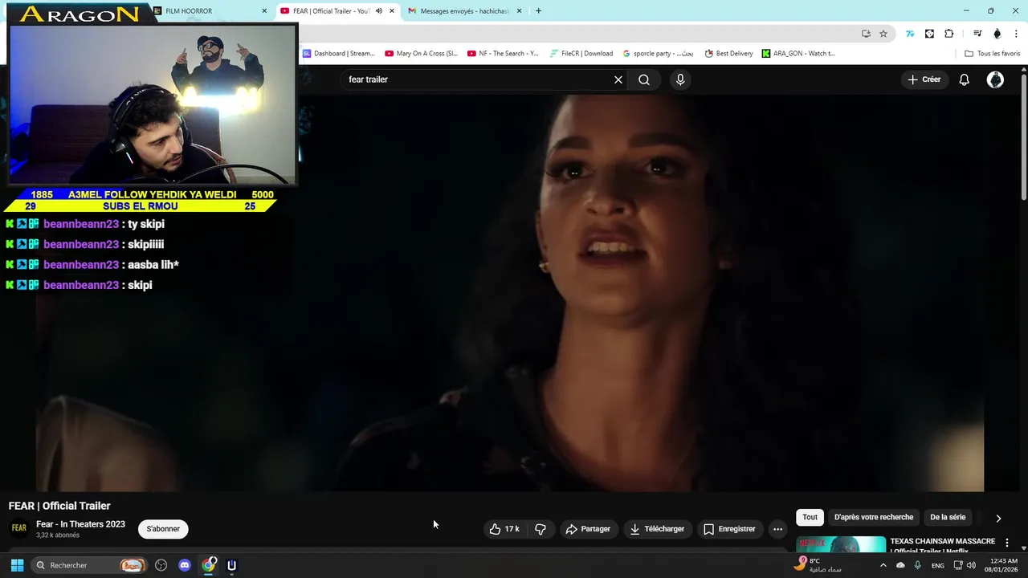Click the Télécharger download button
Image resolution: width=1028 pixels, height=578 pixels.
click(657, 529)
